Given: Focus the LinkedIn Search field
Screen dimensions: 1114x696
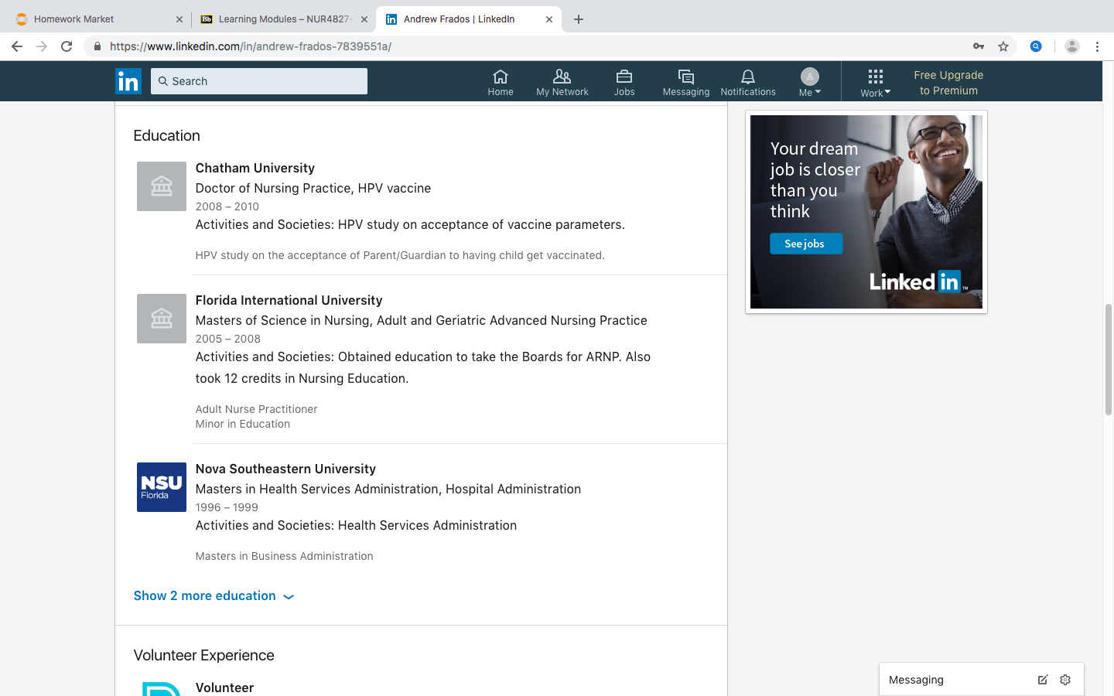Looking at the screenshot, I should pyautogui.click(x=259, y=81).
